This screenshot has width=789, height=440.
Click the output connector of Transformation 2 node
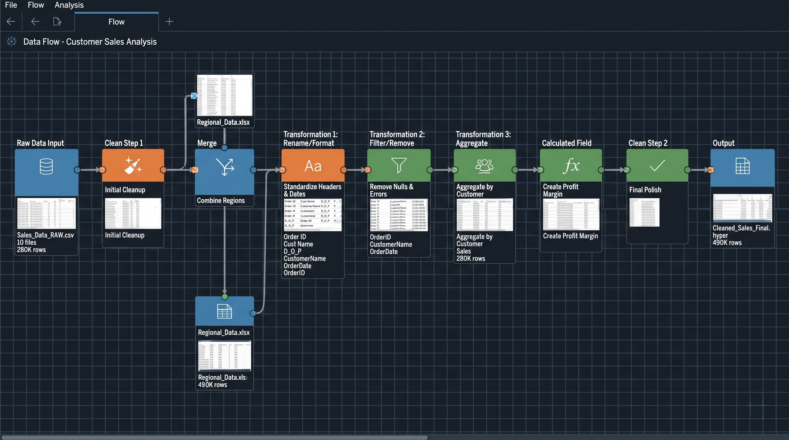tap(430, 170)
